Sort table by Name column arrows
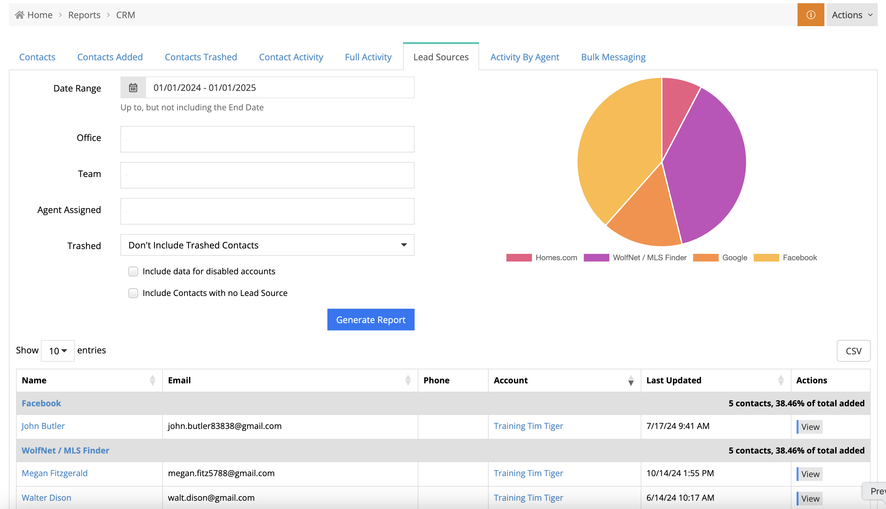This screenshot has width=886, height=509. coord(152,380)
